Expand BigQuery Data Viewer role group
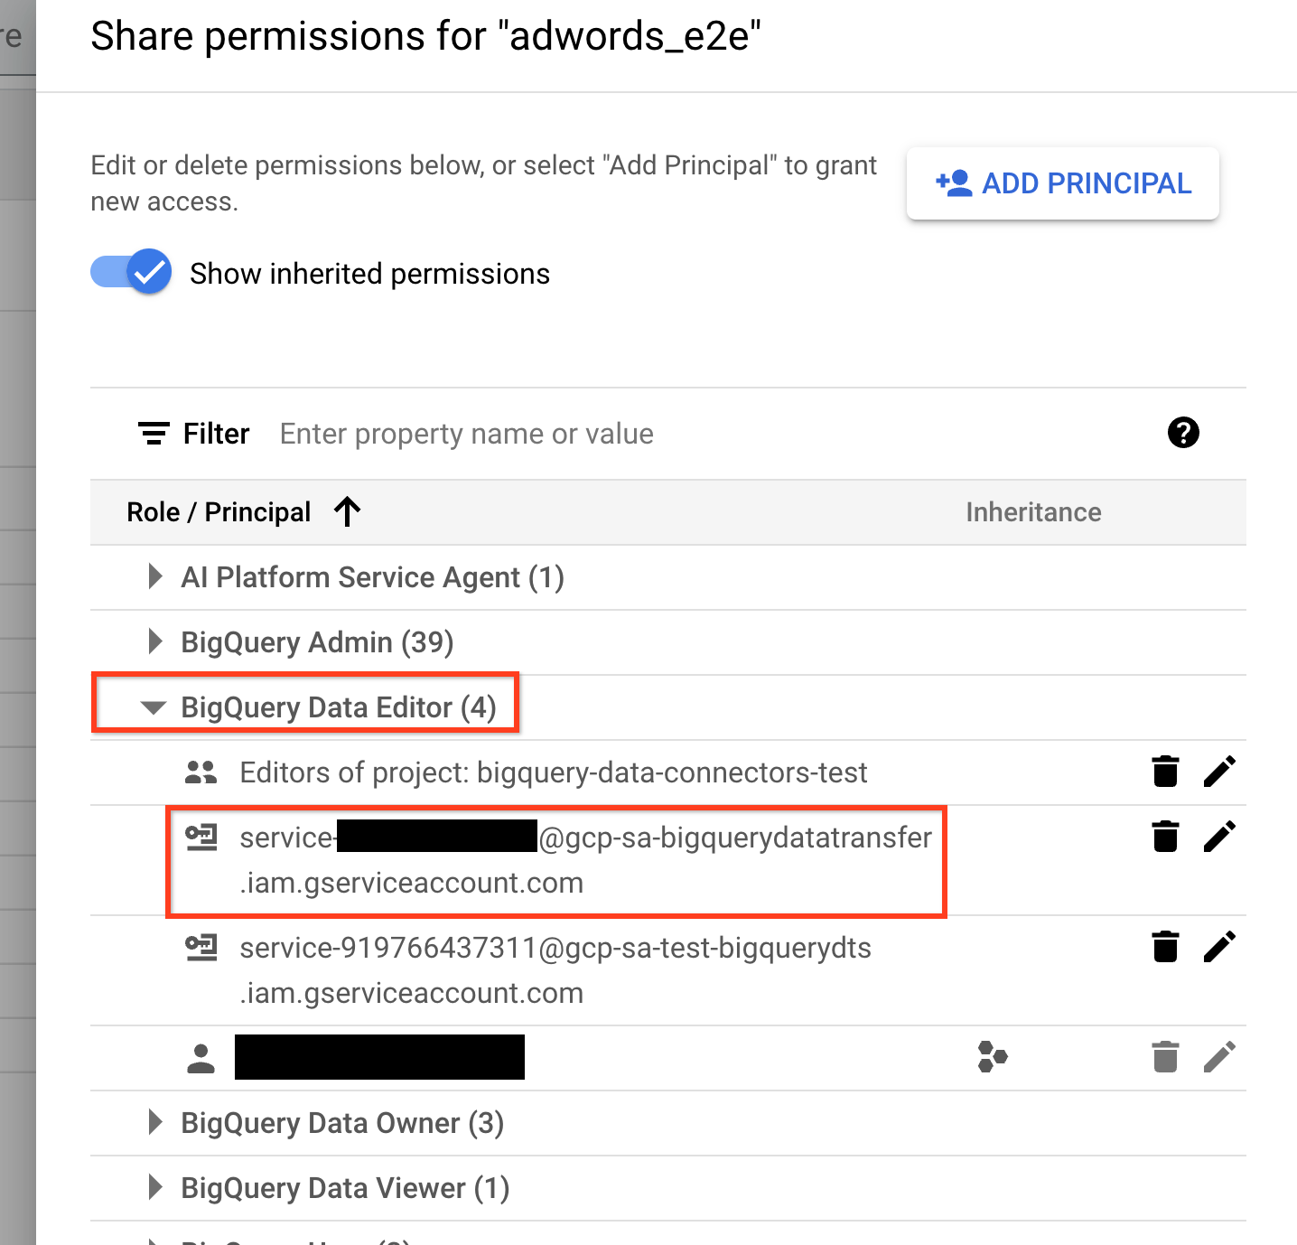 tap(154, 1188)
